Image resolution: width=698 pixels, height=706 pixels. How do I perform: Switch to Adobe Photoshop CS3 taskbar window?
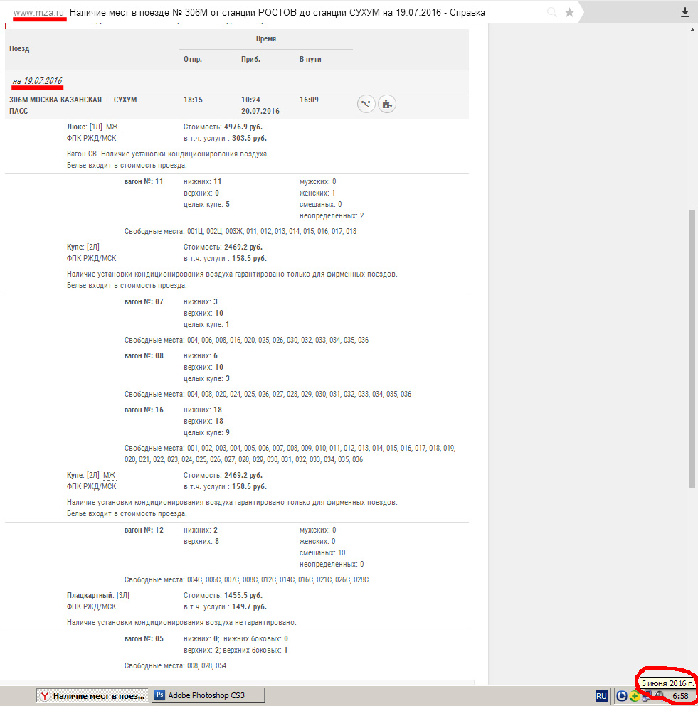pyautogui.click(x=208, y=695)
